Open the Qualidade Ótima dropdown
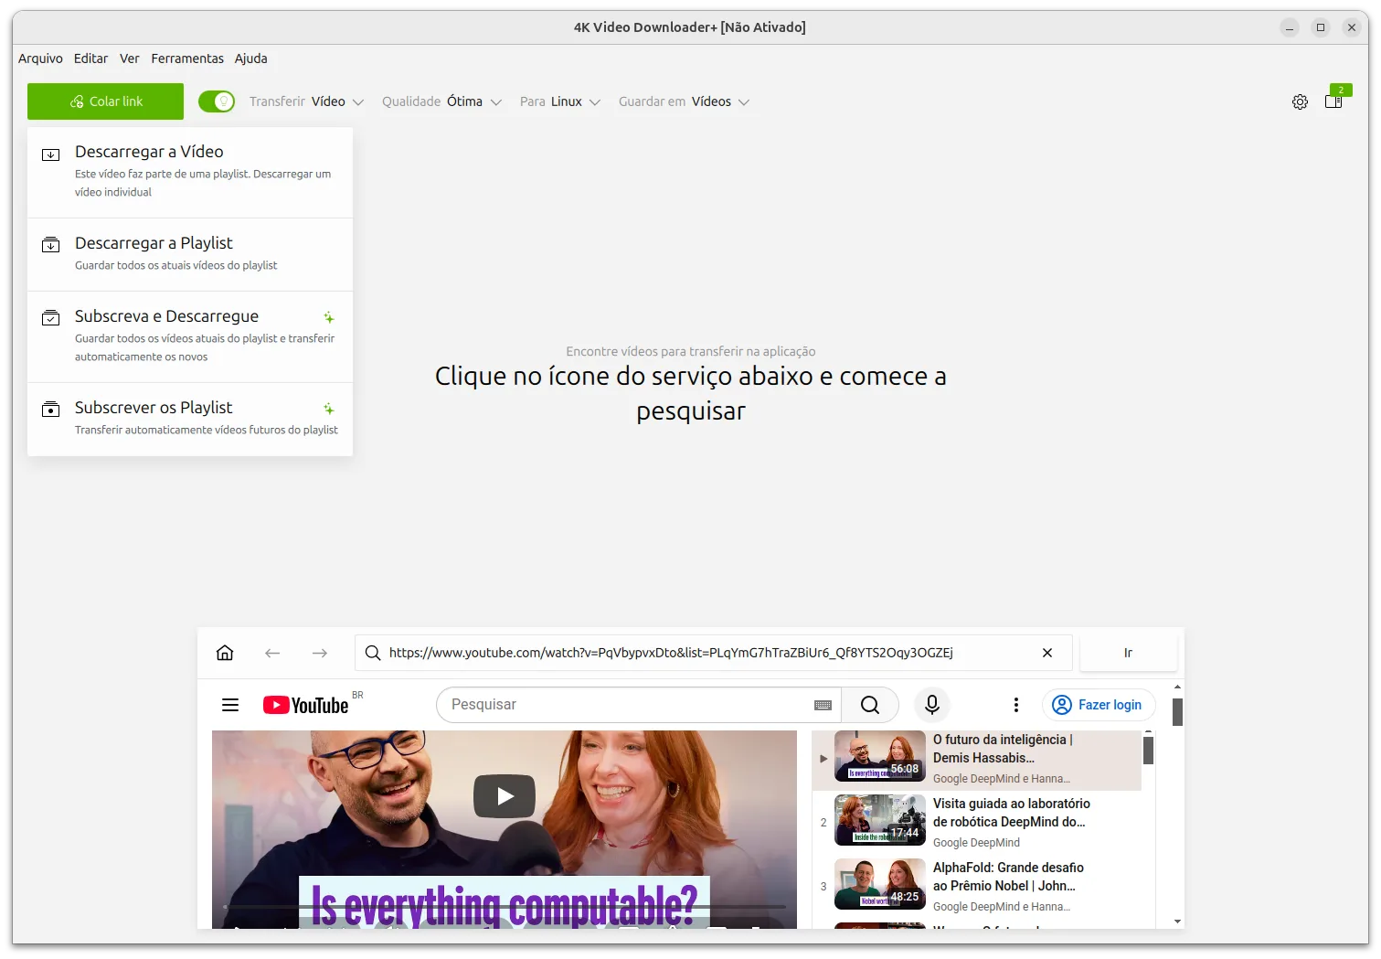1381x959 pixels. (x=441, y=101)
